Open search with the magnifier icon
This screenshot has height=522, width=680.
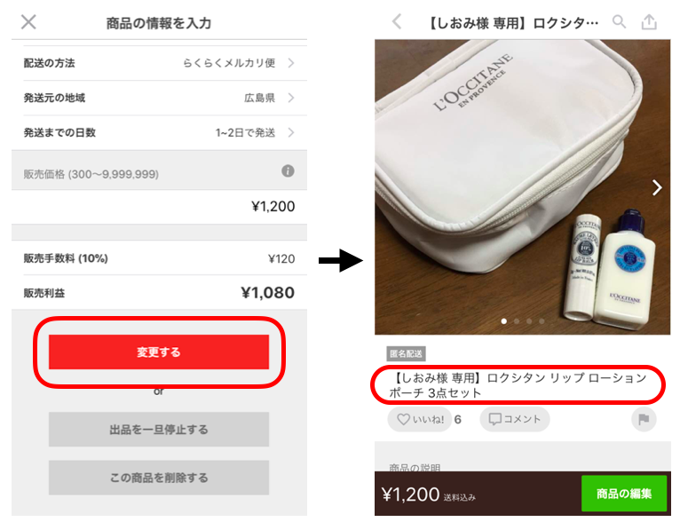[619, 21]
